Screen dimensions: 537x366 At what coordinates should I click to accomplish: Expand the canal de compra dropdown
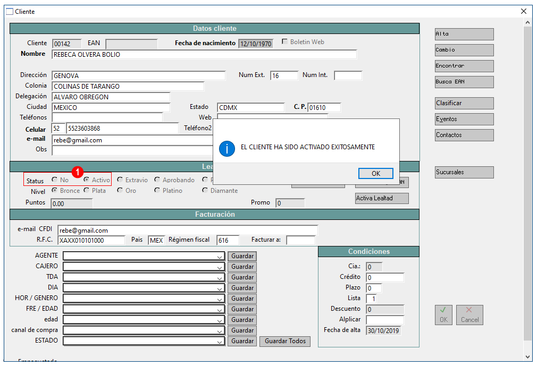(220, 331)
